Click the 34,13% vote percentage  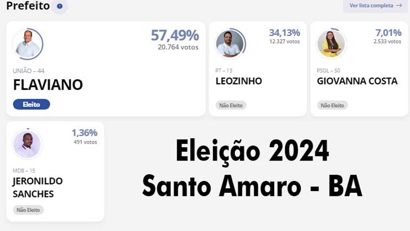[x=284, y=33]
